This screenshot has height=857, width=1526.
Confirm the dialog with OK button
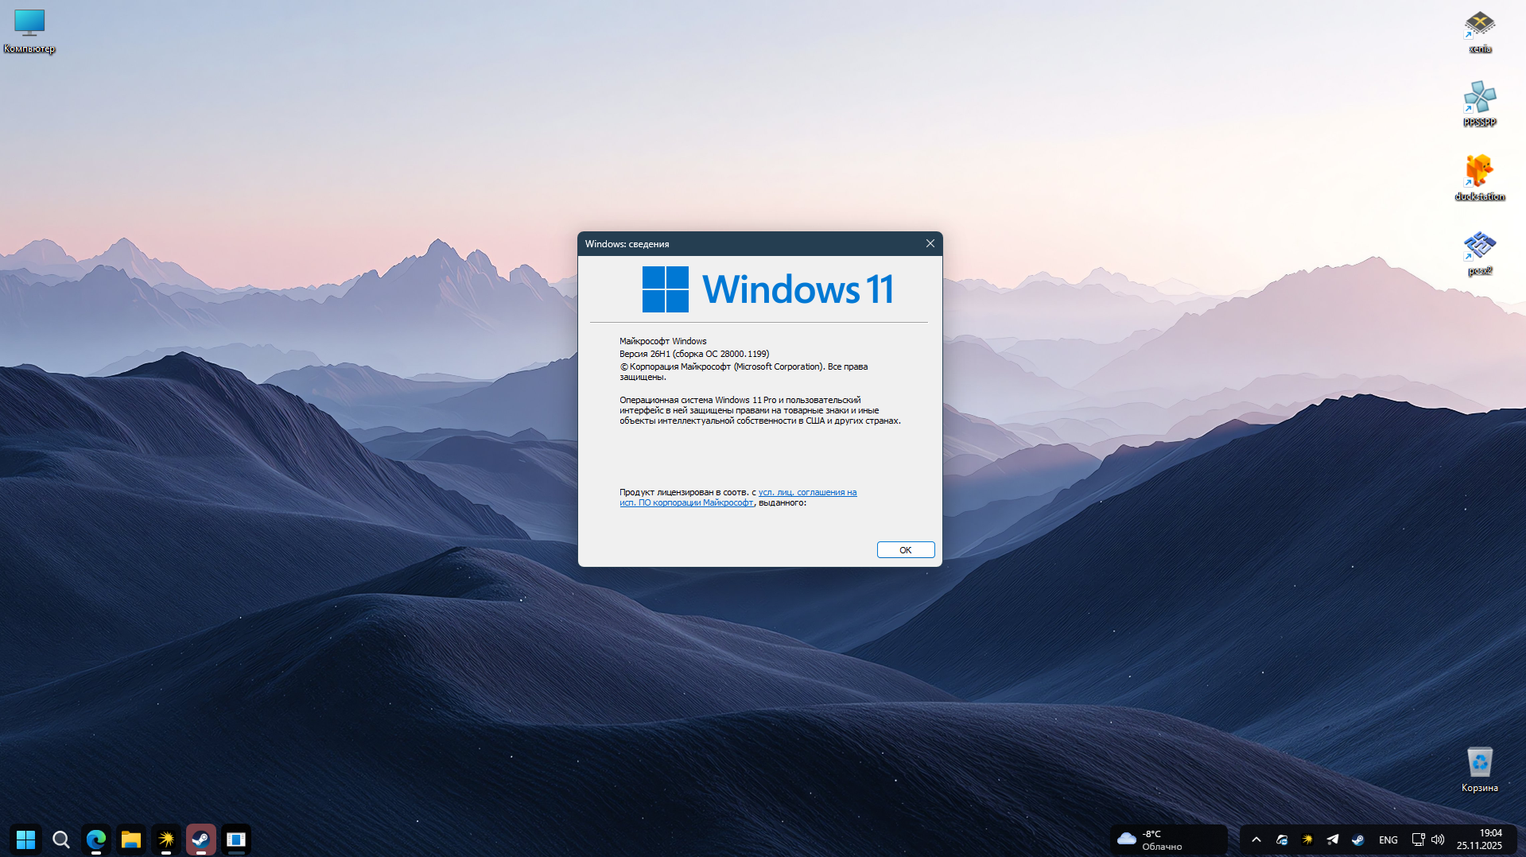906,550
